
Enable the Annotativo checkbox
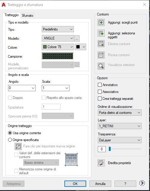pos(100,85)
